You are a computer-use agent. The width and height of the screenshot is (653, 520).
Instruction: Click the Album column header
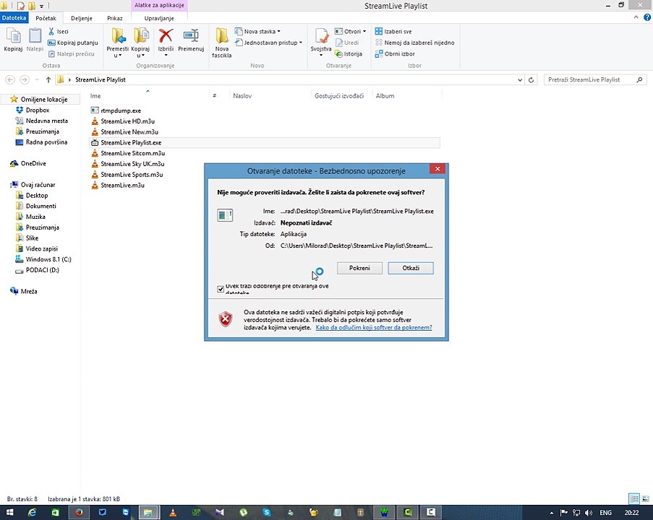(x=385, y=95)
